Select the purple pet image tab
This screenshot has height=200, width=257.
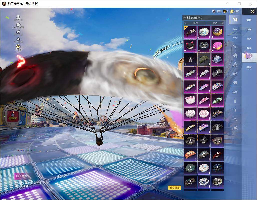tap(249, 57)
